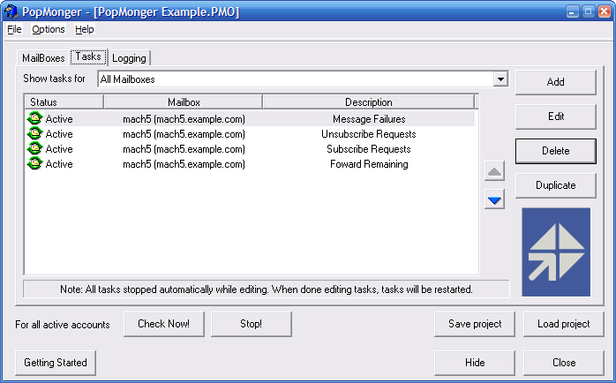
Task: Click the Check Now! button
Action: click(x=163, y=324)
